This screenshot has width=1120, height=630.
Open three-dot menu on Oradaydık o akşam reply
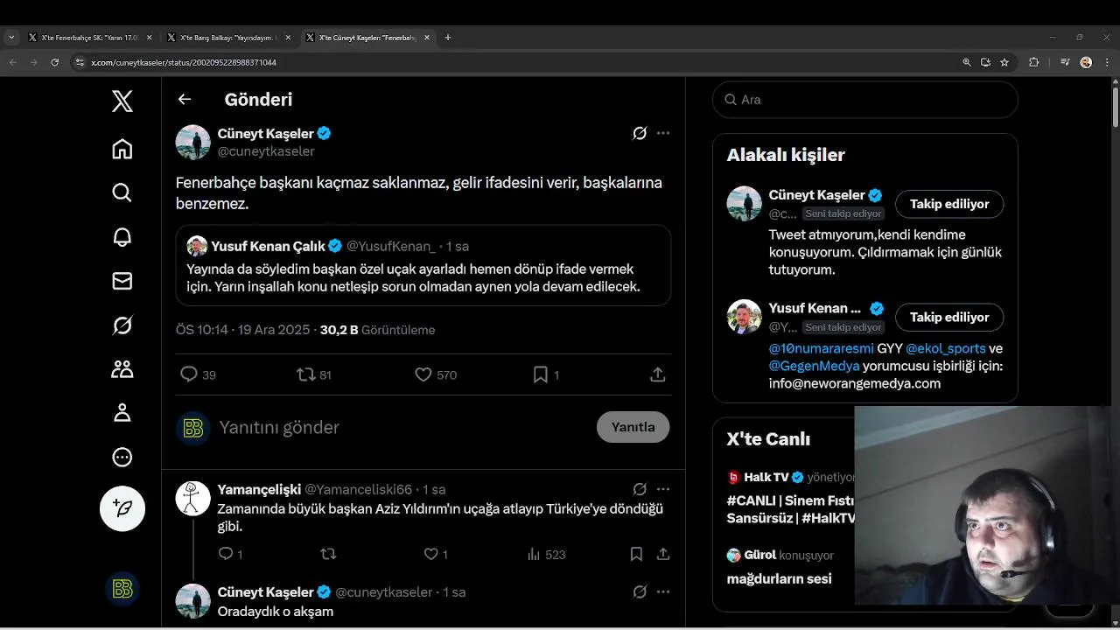[663, 591]
